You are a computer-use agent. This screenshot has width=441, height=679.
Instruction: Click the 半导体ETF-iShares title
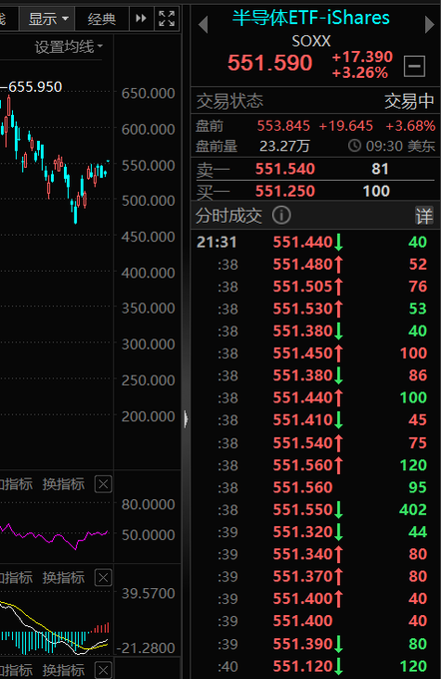(310, 18)
